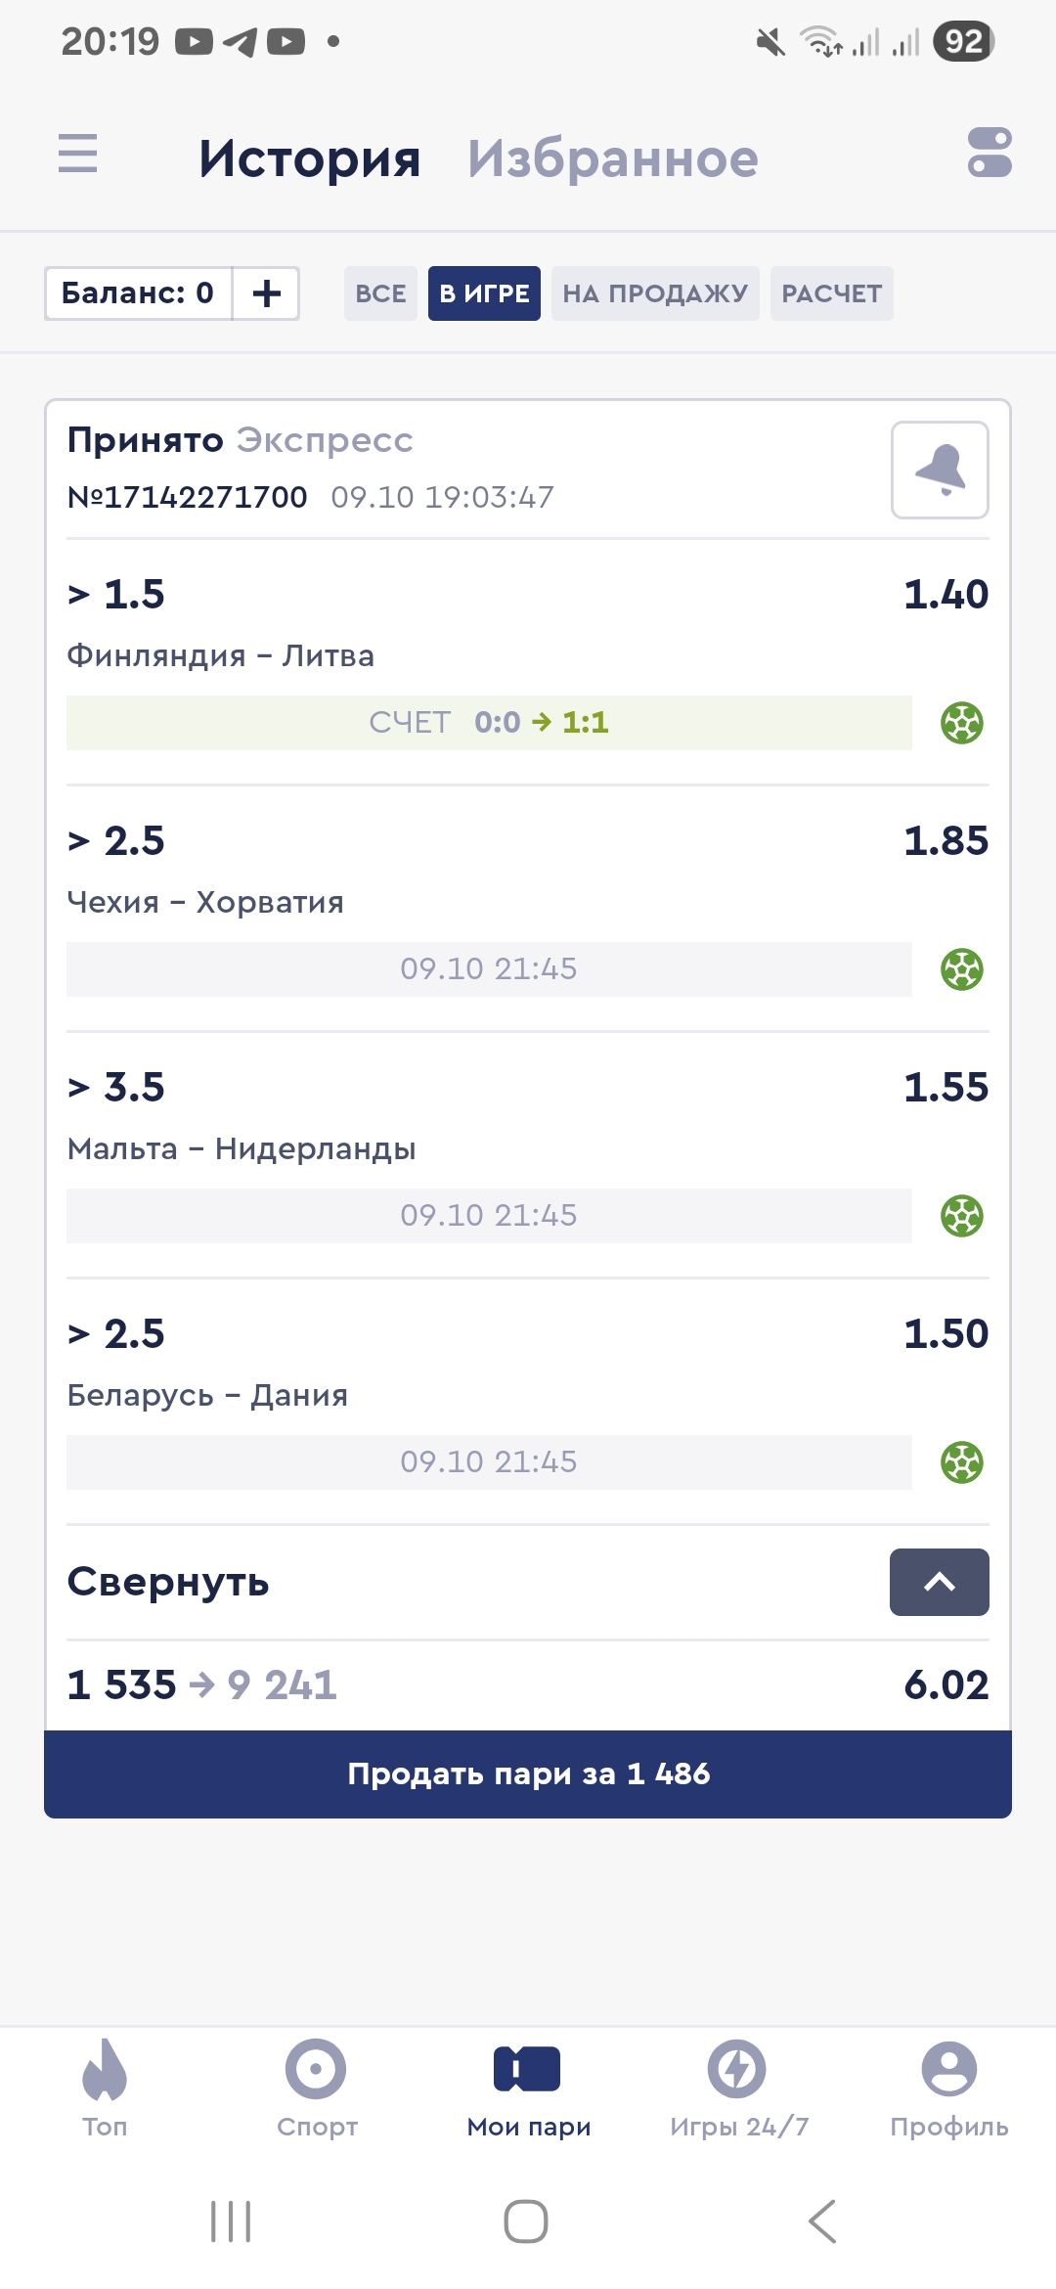Open the Профиль page
Image resolution: width=1056 pixels, height=2289 pixels.
click(x=948, y=2086)
